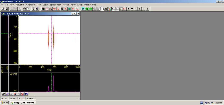
Task: Click the green F circle icon
Action: 91,9
